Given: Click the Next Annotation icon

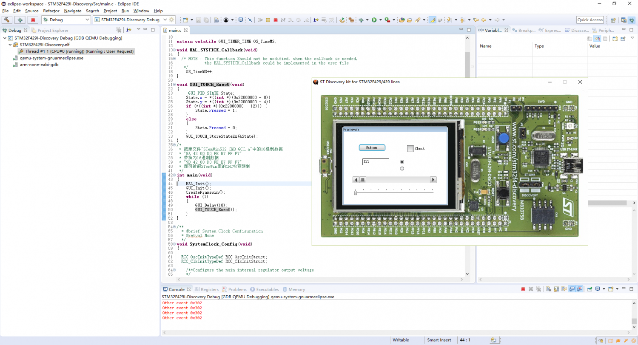Looking at the screenshot, I should [449, 20].
